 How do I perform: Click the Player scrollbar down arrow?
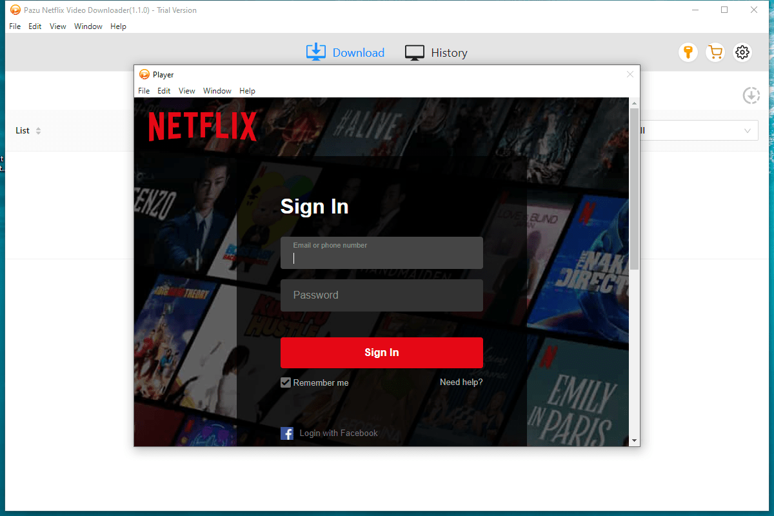click(634, 441)
